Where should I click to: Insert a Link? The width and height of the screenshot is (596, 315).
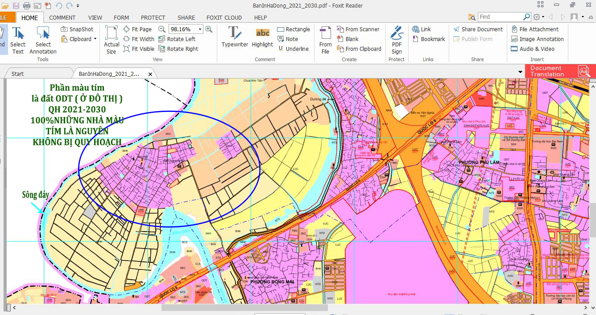click(x=422, y=29)
